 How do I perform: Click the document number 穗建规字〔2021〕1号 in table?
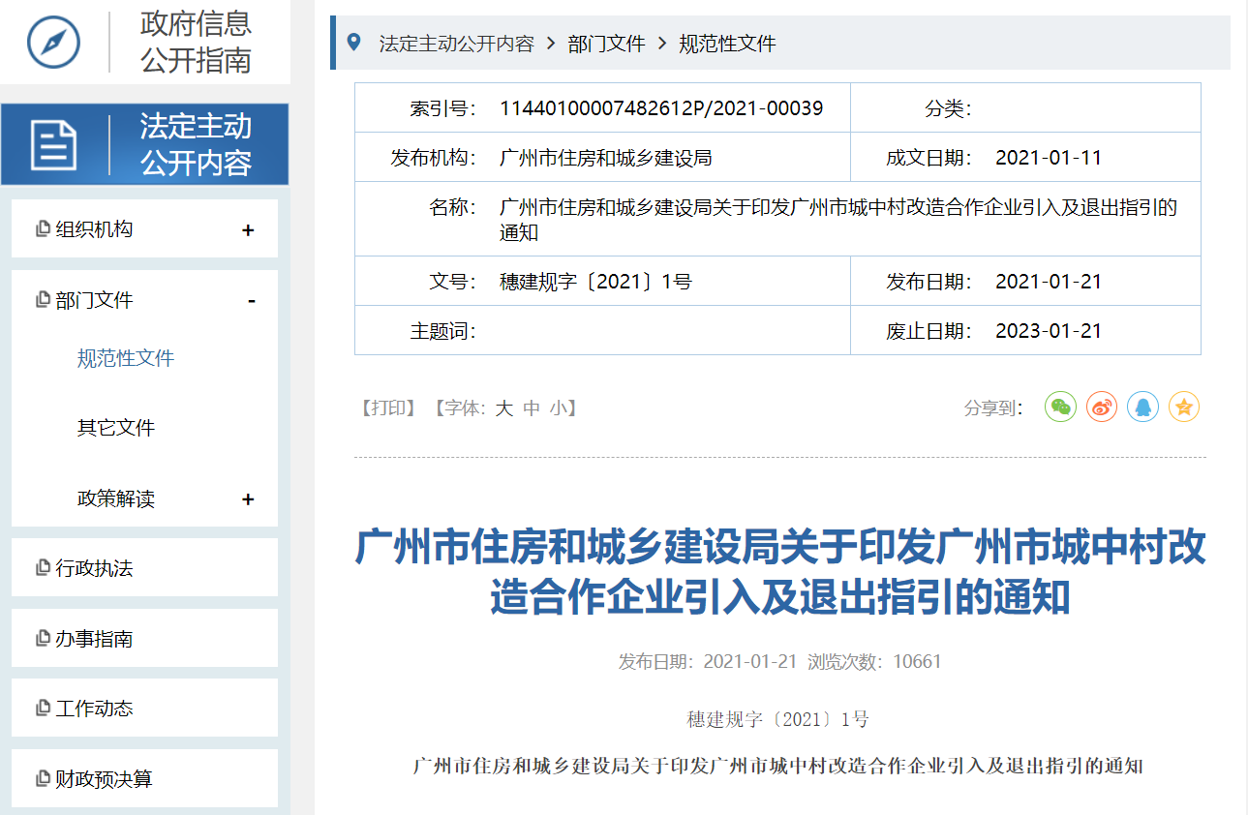[595, 282]
